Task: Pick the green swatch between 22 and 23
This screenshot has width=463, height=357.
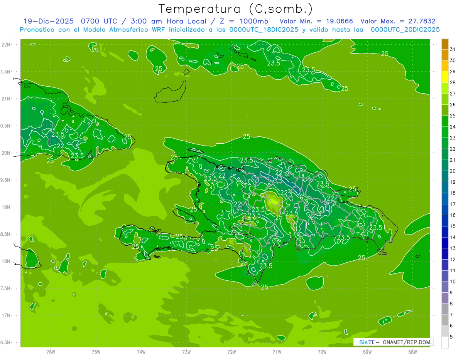Action: point(445,143)
